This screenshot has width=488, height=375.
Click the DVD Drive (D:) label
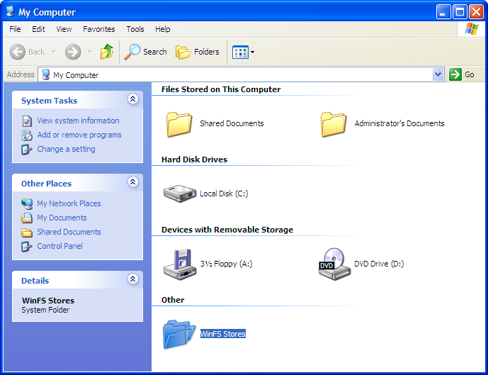[x=379, y=264]
